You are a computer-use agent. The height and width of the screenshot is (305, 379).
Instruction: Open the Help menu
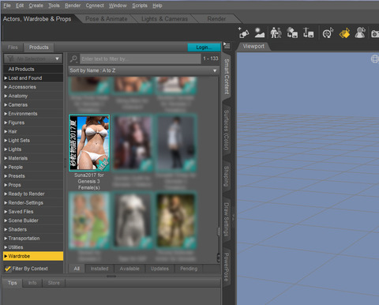tap(157, 6)
